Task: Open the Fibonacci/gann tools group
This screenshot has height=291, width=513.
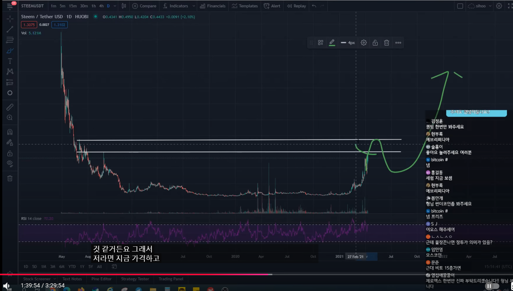Action: point(10,40)
